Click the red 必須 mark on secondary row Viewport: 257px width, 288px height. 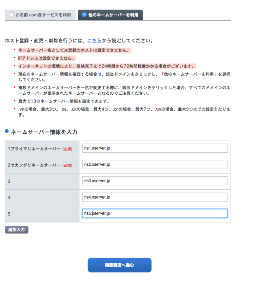(x=67, y=165)
